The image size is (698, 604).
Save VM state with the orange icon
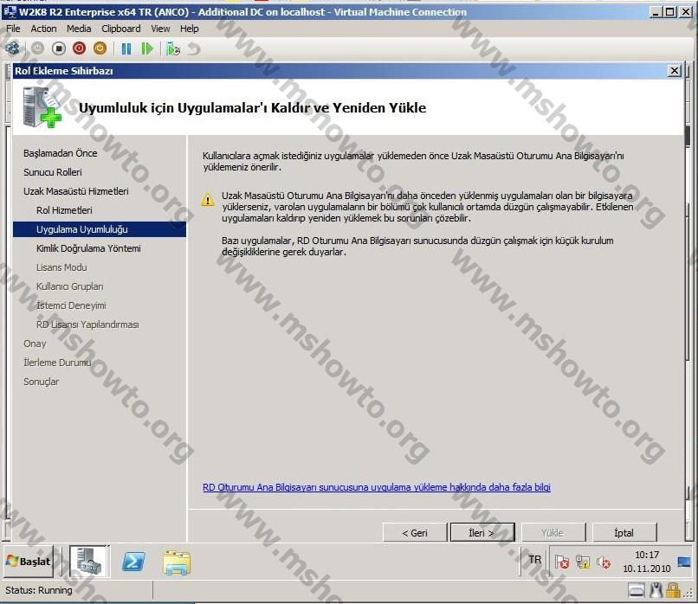pyautogui.click(x=100, y=48)
